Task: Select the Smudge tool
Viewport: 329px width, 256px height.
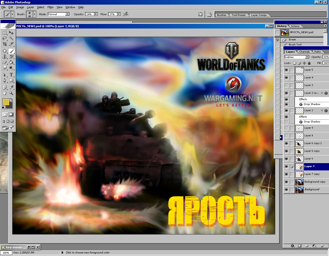Action: 5,68
